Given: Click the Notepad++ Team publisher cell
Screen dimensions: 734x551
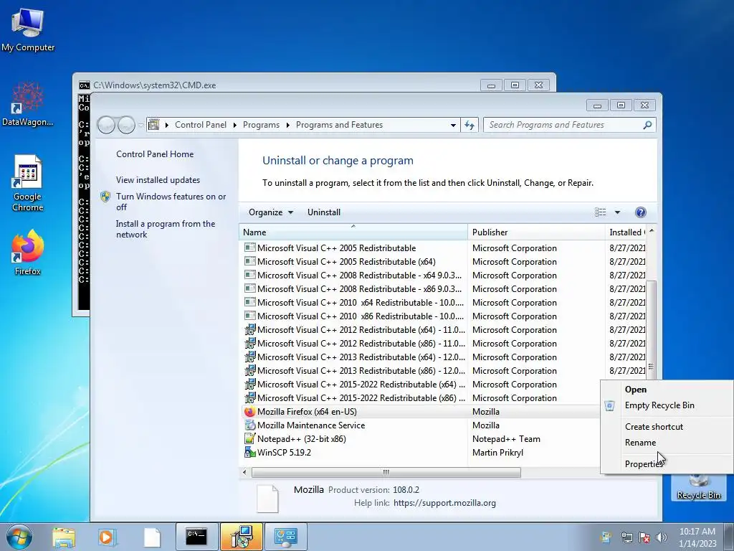Looking at the screenshot, I should click(x=506, y=439).
